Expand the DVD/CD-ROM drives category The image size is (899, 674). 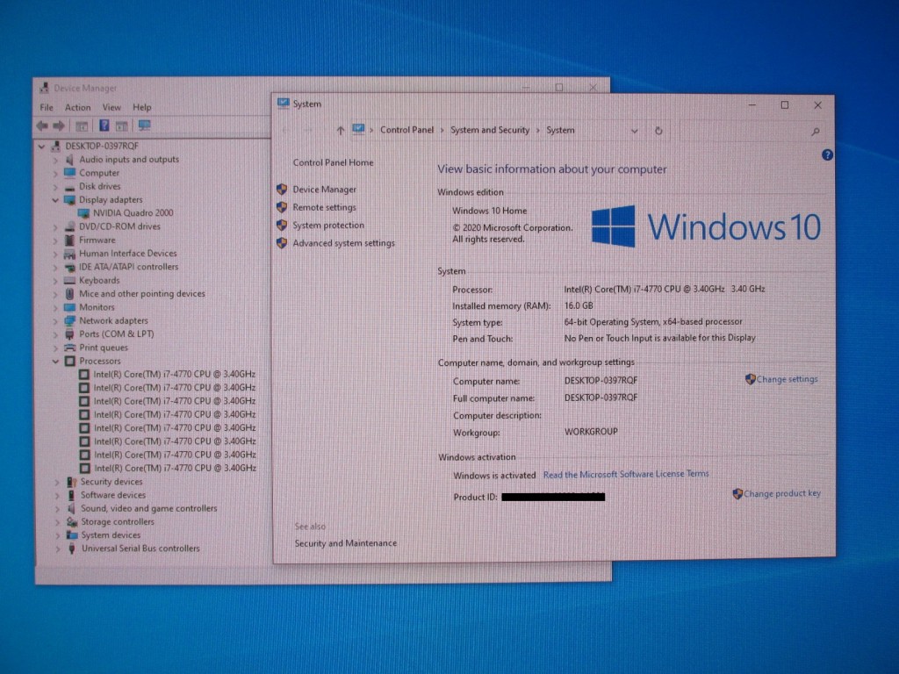click(55, 227)
